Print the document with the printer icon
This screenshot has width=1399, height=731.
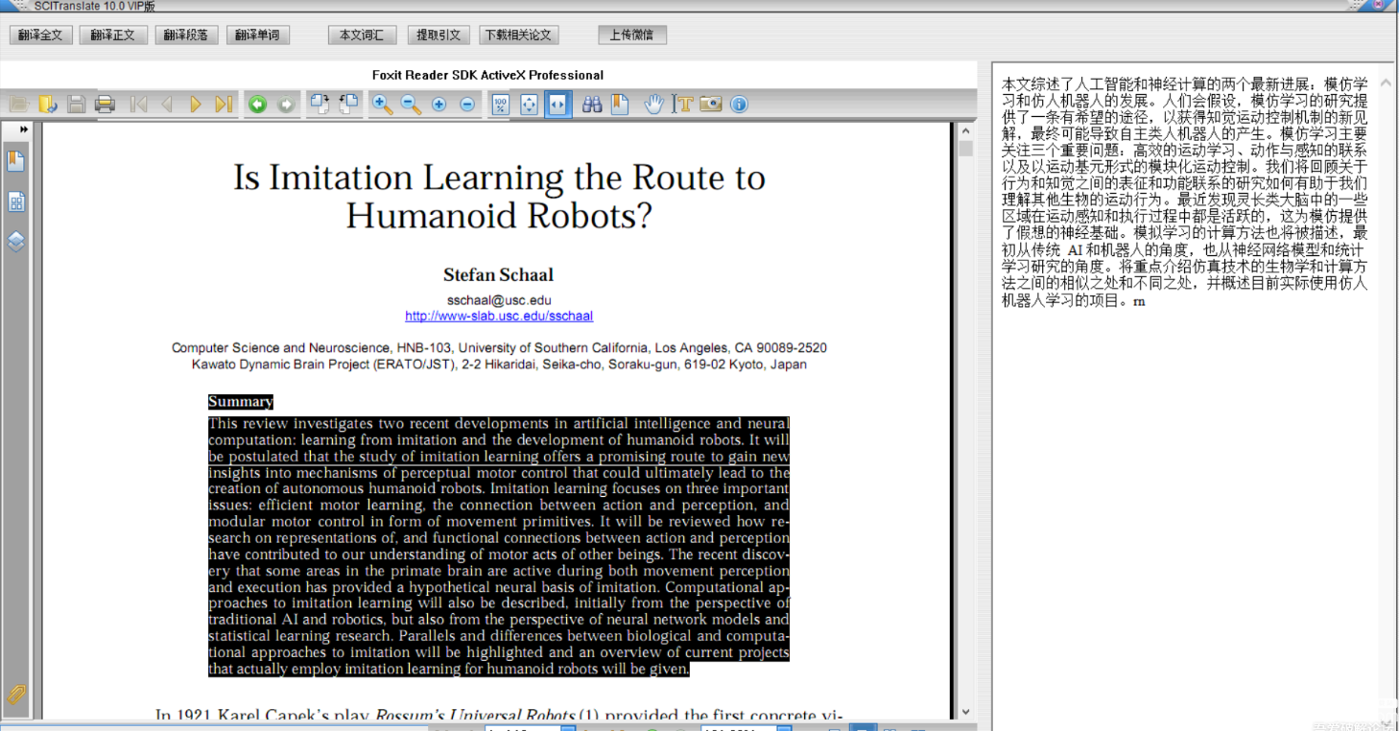[x=106, y=105]
